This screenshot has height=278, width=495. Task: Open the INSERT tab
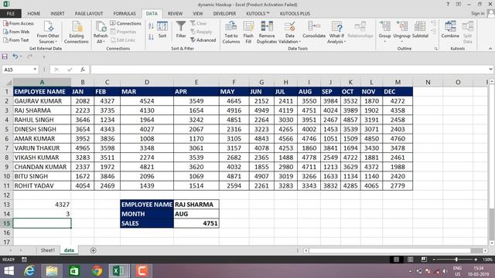(57, 14)
